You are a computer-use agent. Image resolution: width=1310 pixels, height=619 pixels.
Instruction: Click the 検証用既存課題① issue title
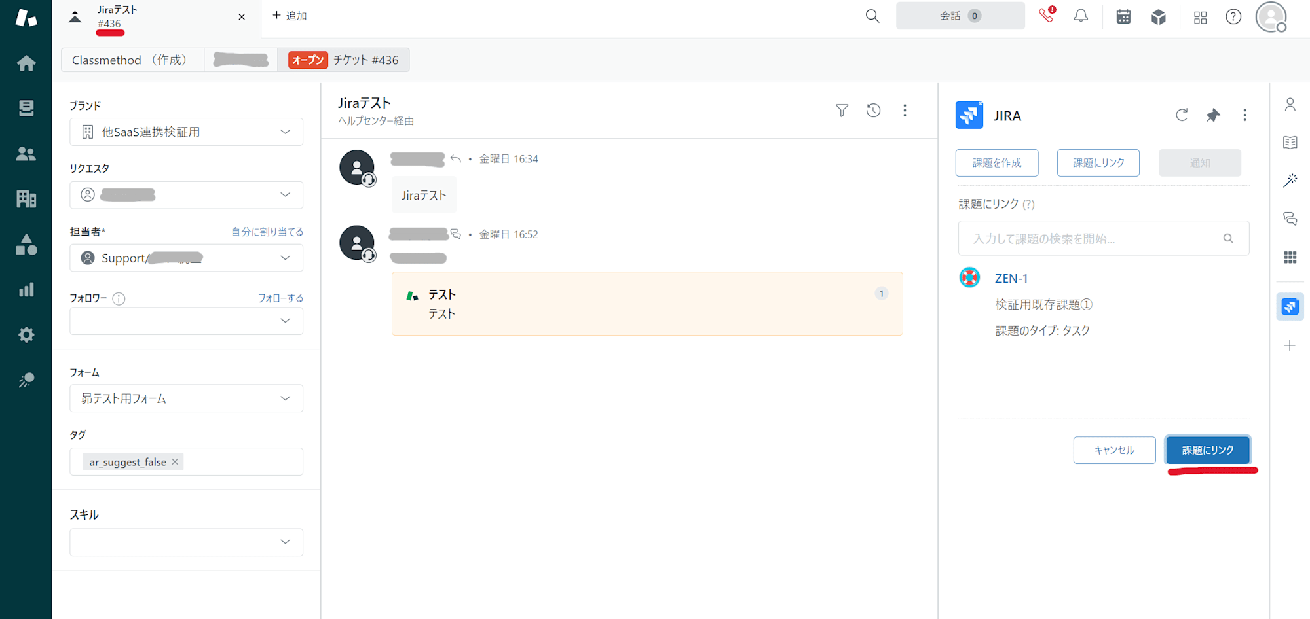pyautogui.click(x=1043, y=304)
